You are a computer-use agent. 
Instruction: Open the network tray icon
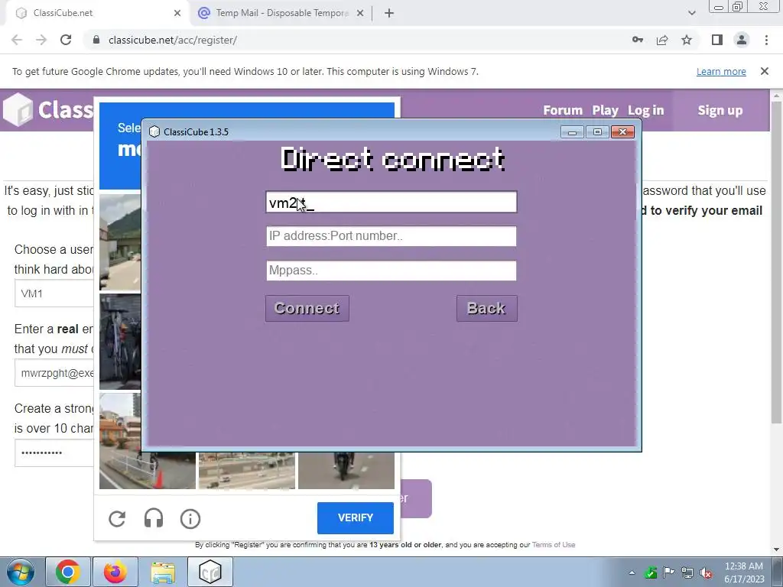point(687,572)
